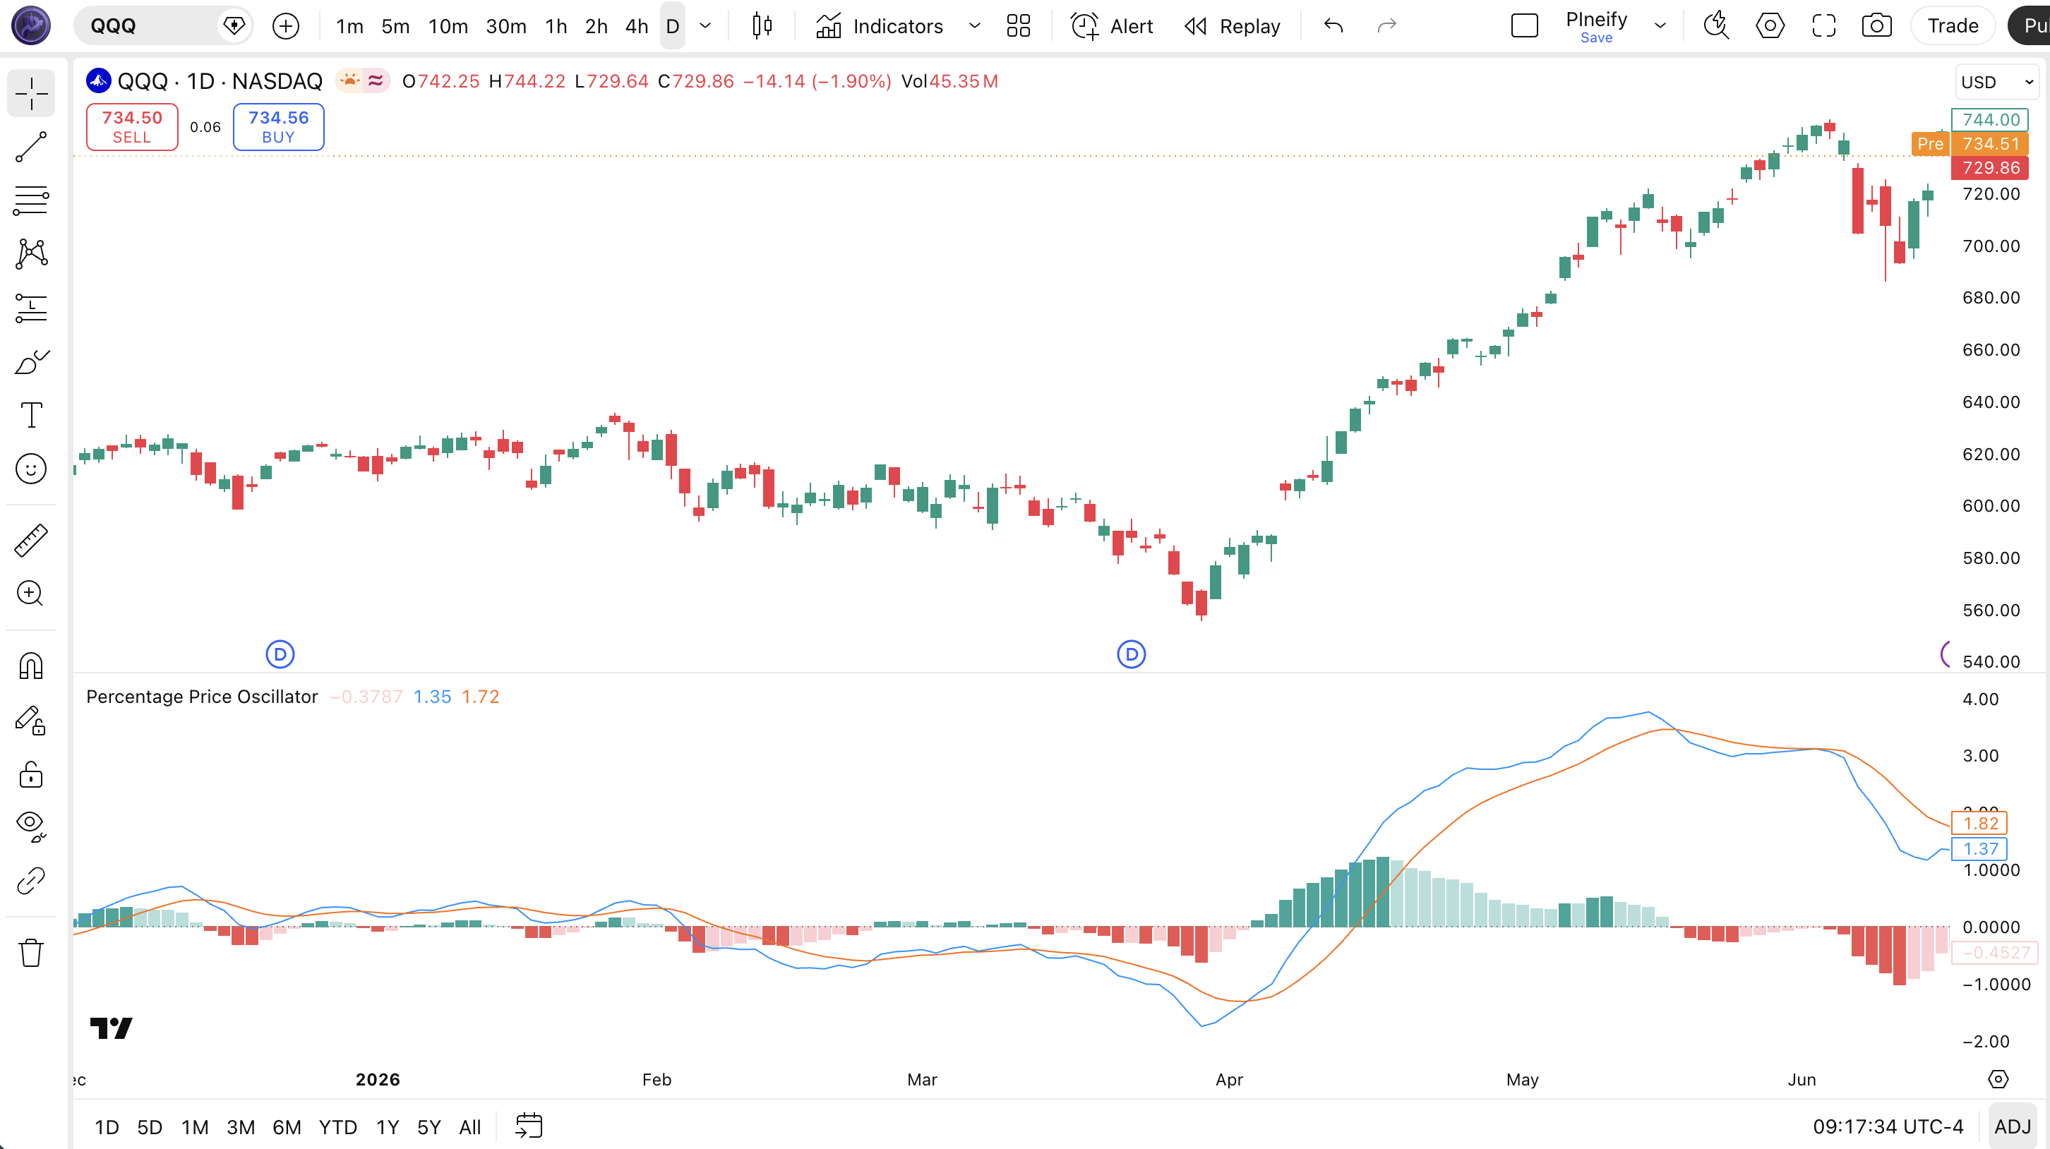Screen dimensions: 2050x1149
Task: Open the quick search lightning icon
Action: click(x=1717, y=26)
